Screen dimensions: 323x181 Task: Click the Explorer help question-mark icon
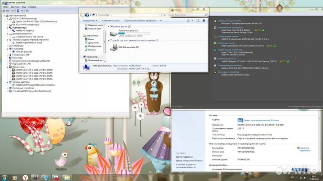coord(204,21)
